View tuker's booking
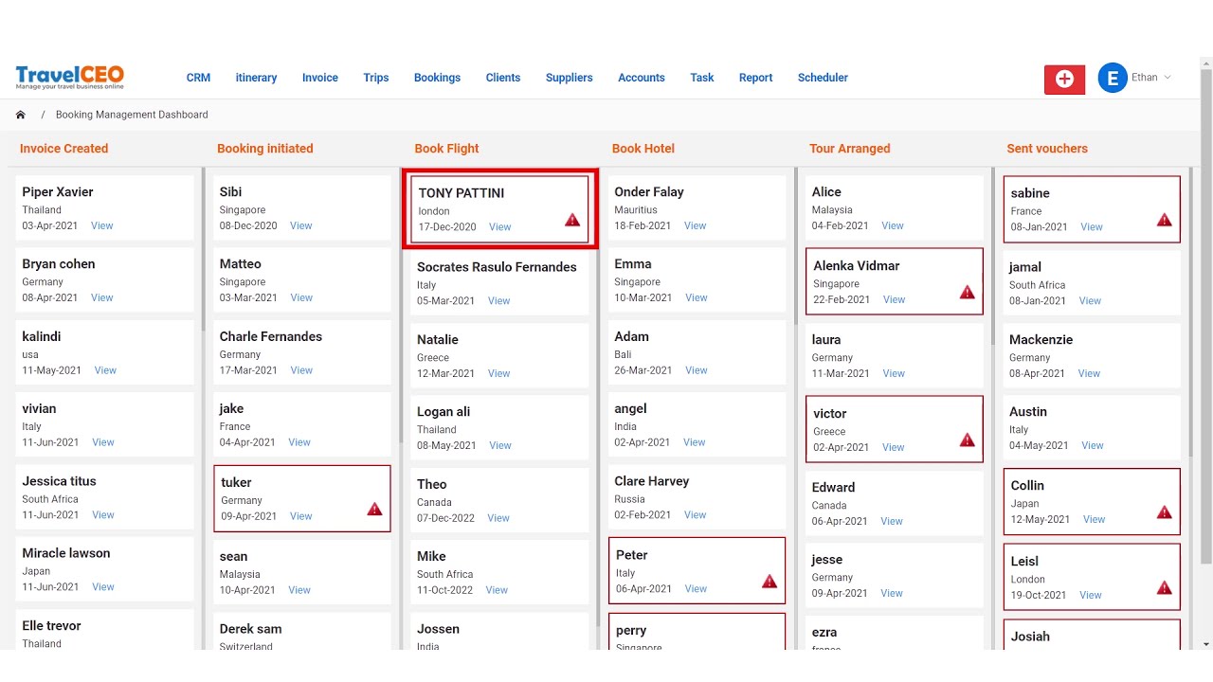This screenshot has width=1213, height=682. pos(301,516)
